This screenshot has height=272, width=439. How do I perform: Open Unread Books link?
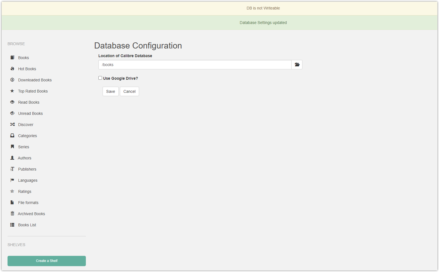pyautogui.click(x=30, y=113)
